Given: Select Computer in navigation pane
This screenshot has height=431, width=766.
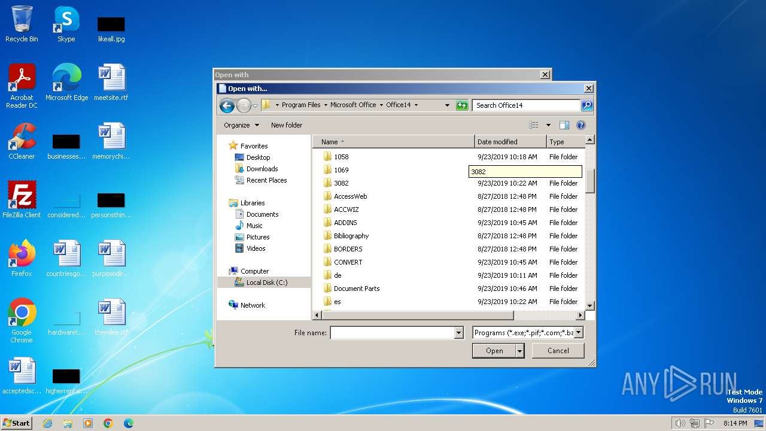Looking at the screenshot, I should [254, 271].
